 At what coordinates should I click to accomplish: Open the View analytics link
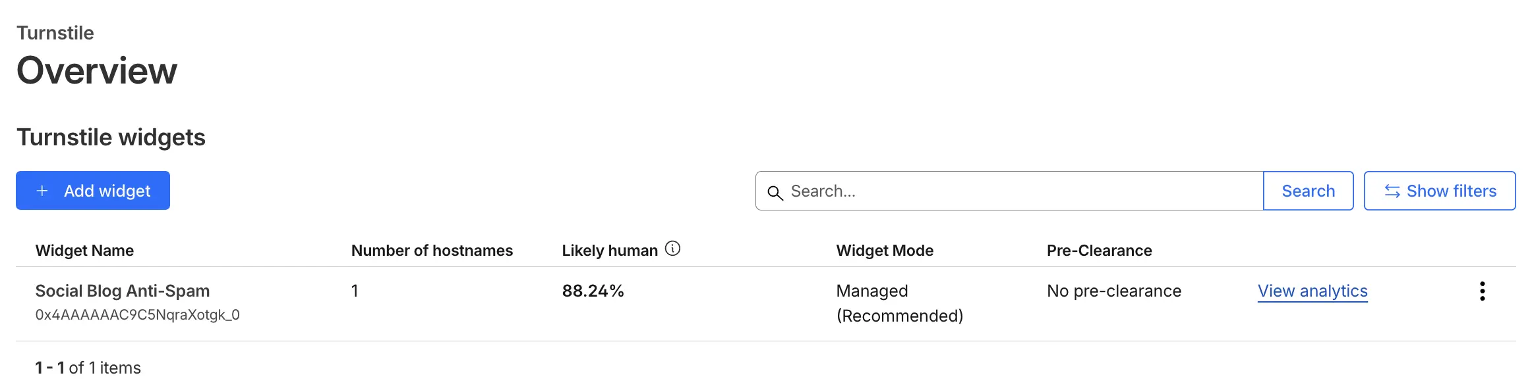(1312, 291)
